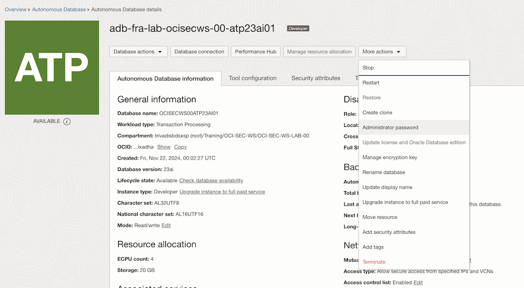The image size is (524, 288).
Task: Open the Security attributes tab
Action: 316,78
